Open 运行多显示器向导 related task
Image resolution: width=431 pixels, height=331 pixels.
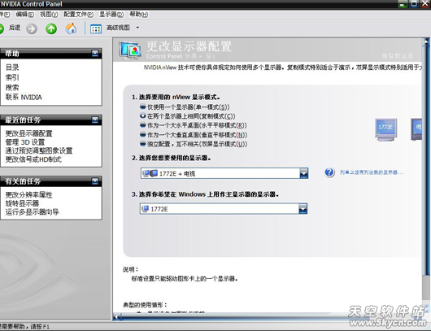(33, 211)
